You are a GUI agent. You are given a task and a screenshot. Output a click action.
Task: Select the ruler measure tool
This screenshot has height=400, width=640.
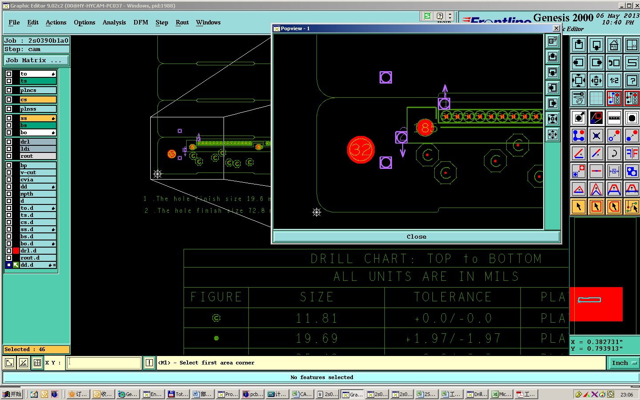[614, 118]
